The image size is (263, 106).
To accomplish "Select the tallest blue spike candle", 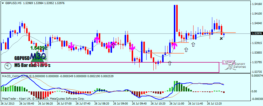I will [175, 24].
